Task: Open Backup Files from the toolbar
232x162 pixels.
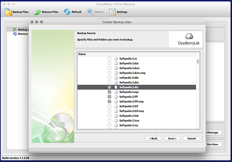Action: point(16,12)
